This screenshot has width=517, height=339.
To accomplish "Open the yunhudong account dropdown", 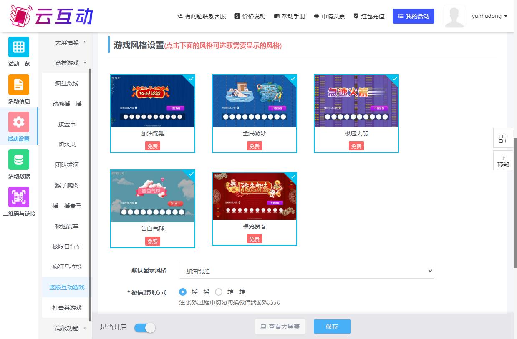I will [489, 16].
